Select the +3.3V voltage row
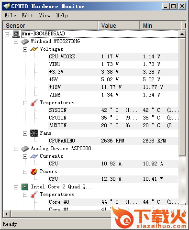This screenshot has width=189, height=230. 113,72
